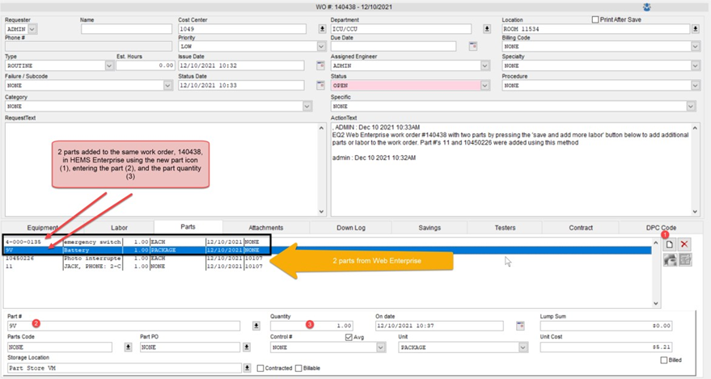
Task: Expand the Unit dropdown showing PACKAGE
Action: tap(523, 347)
